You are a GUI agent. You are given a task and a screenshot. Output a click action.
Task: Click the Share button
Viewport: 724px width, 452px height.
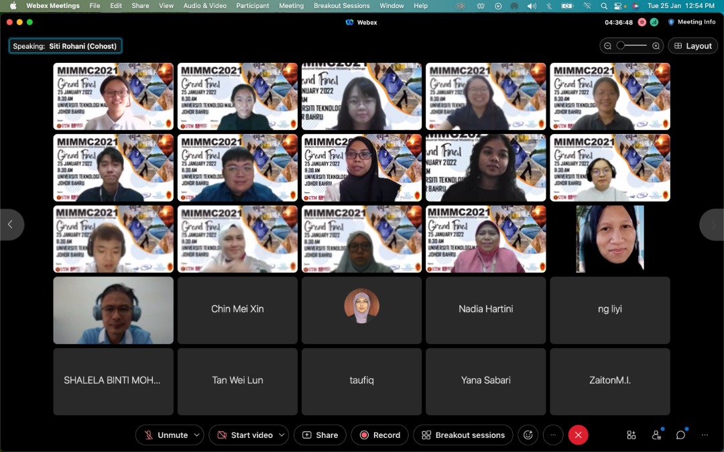(x=320, y=435)
